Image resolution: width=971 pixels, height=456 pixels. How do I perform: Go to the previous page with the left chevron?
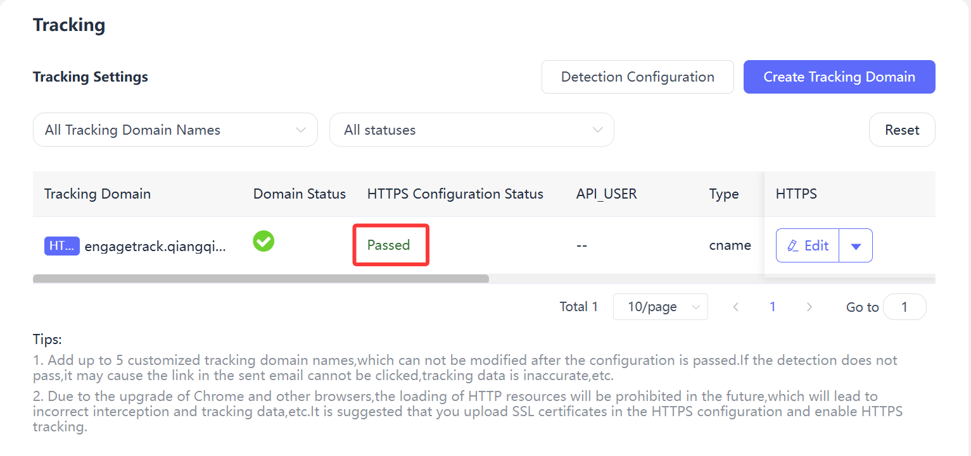point(736,307)
